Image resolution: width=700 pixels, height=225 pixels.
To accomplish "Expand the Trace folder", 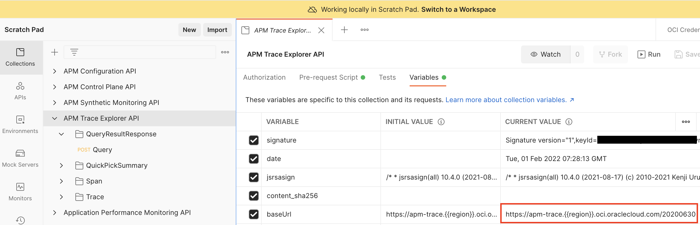I will [x=61, y=197].
